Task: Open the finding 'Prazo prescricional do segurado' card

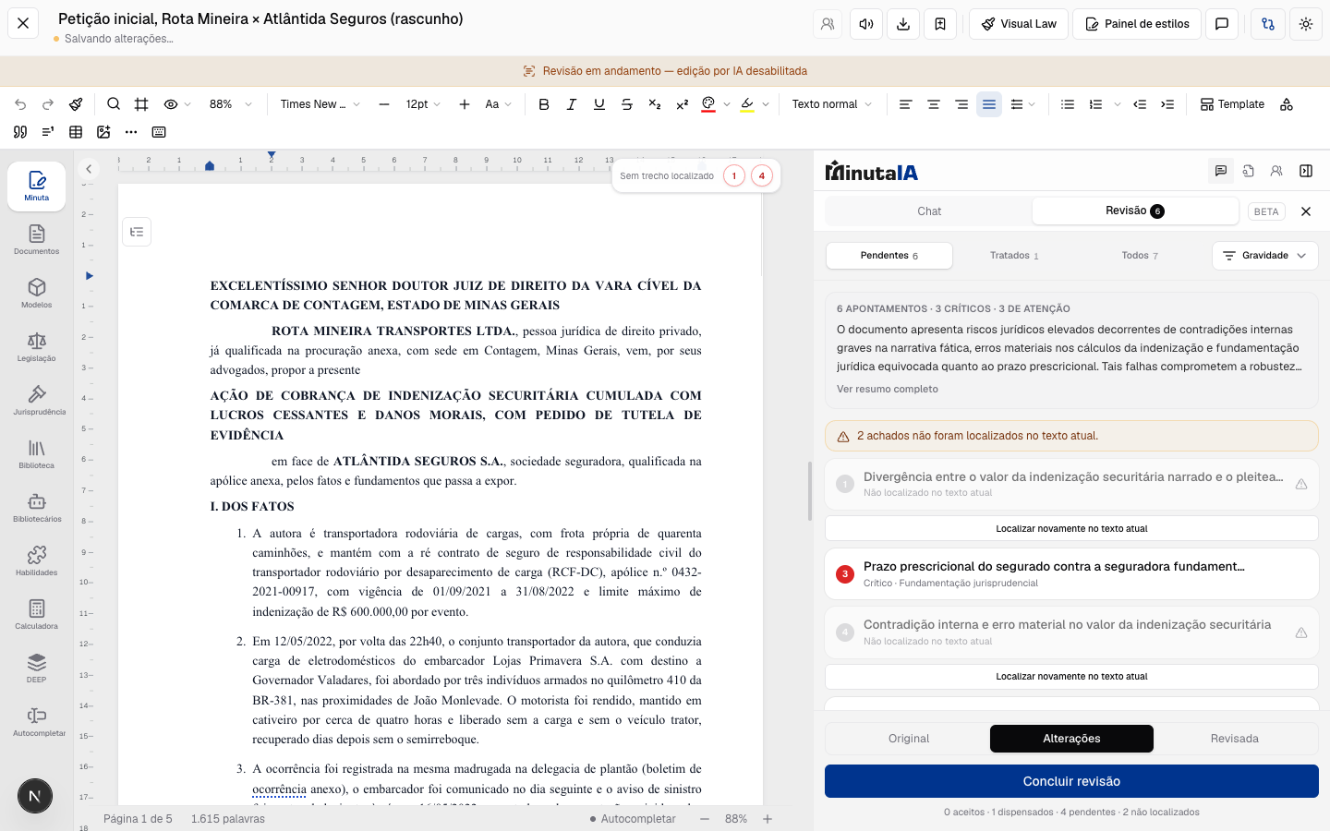Action: (1071, 573)
